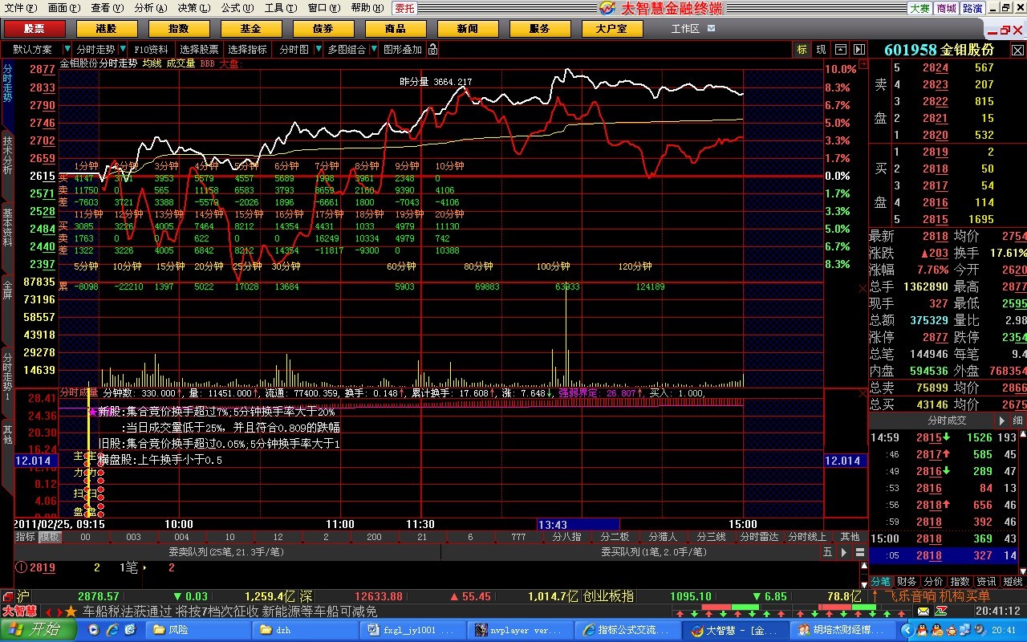The image size is (1027, 642).
Task: Open the 文件 menu
Action: (x=20, y=8)
